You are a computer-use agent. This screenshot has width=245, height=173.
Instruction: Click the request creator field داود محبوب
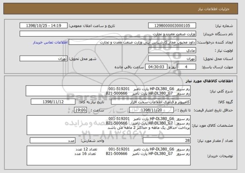[132, 43]
